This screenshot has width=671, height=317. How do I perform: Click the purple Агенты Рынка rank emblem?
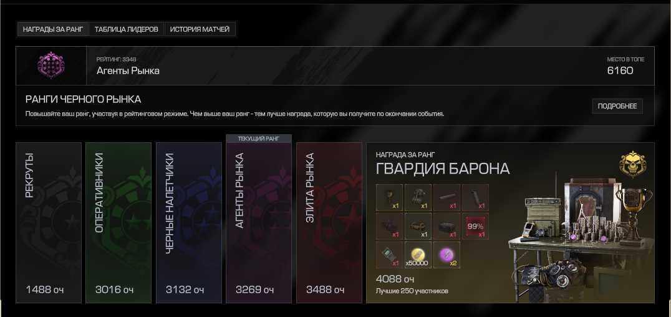[x=51, y=66]
